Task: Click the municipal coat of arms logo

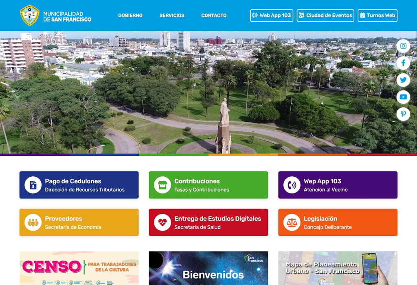Action: (29, 15)
